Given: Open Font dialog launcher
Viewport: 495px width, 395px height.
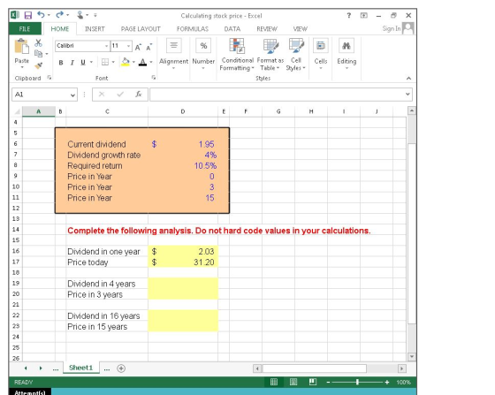Looking at the screenshot, I should coord(154,77).
